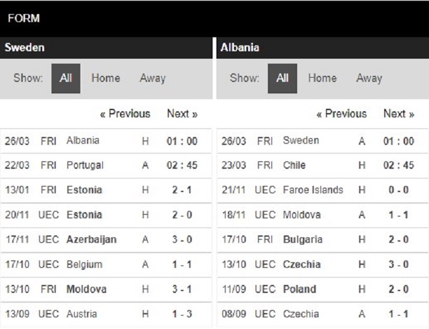Viewport: 429px width, 329px height.
Task: Open Sweden vs Portugal fixture row
Action: [106, 166]
